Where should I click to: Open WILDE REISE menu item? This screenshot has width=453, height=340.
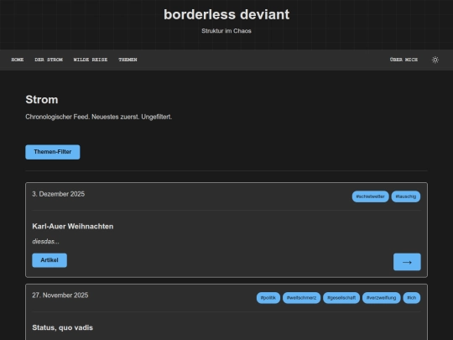[x=91, y=60]
